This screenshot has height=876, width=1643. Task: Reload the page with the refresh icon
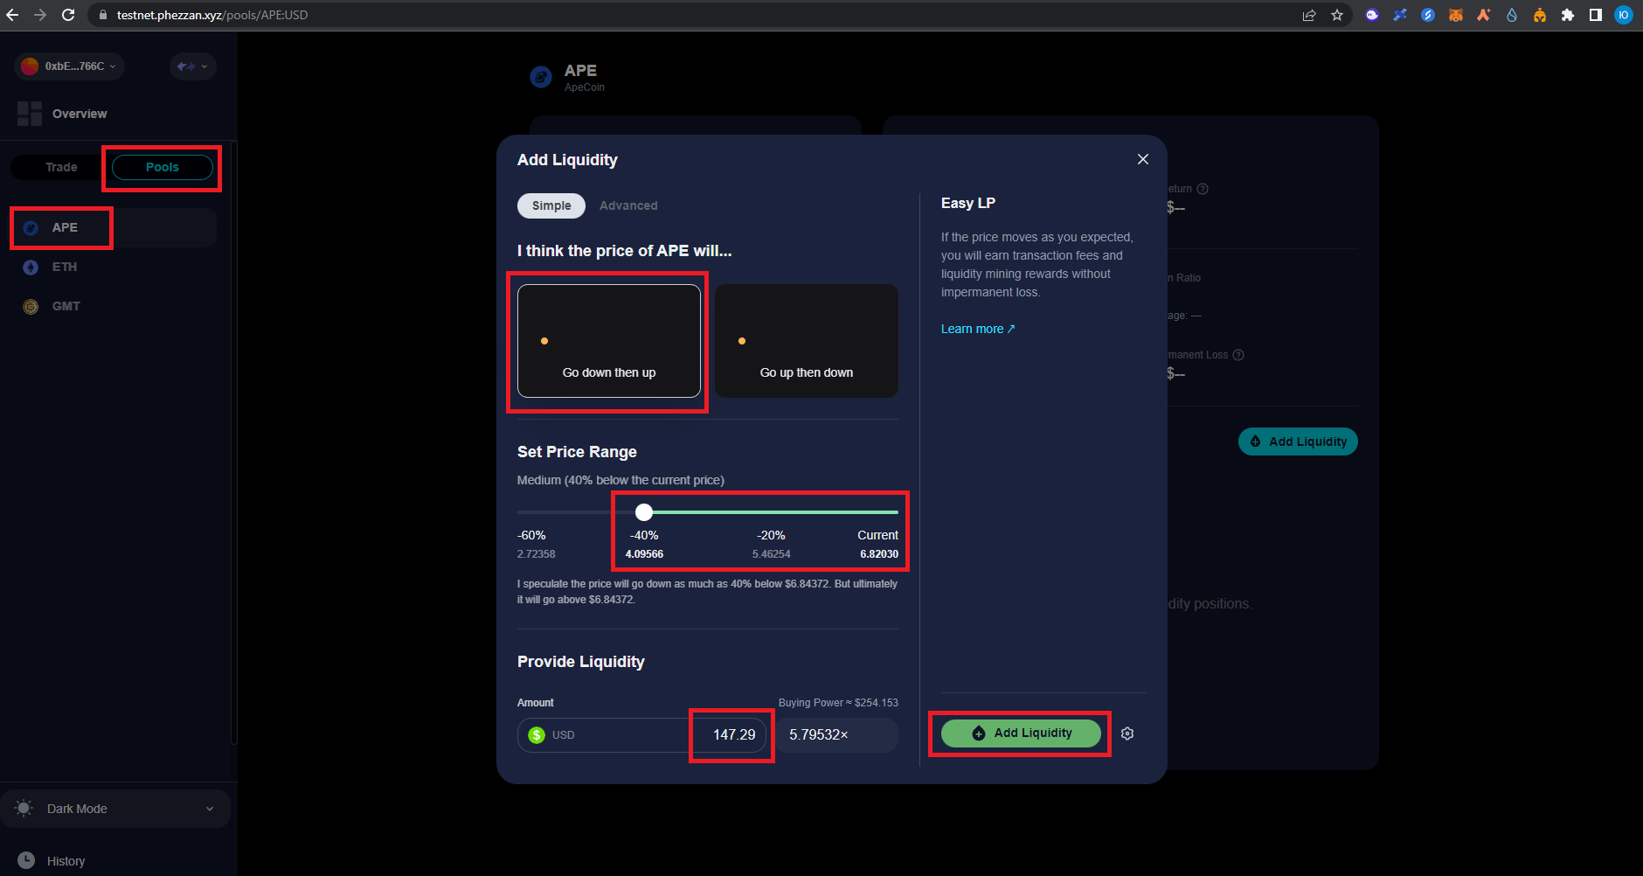[x=68, y=15]
